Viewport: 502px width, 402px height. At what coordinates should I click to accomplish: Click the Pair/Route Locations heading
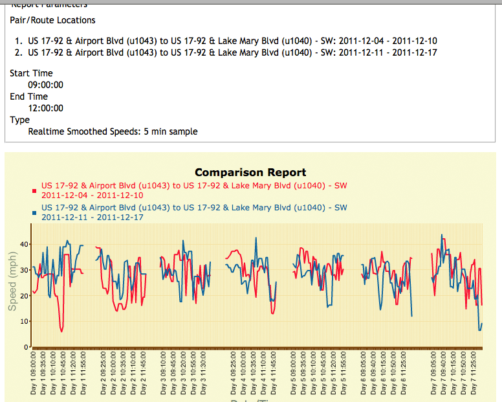(x=52, y=21)
